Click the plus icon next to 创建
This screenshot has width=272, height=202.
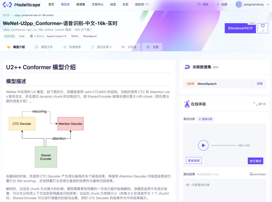(219, 4)
